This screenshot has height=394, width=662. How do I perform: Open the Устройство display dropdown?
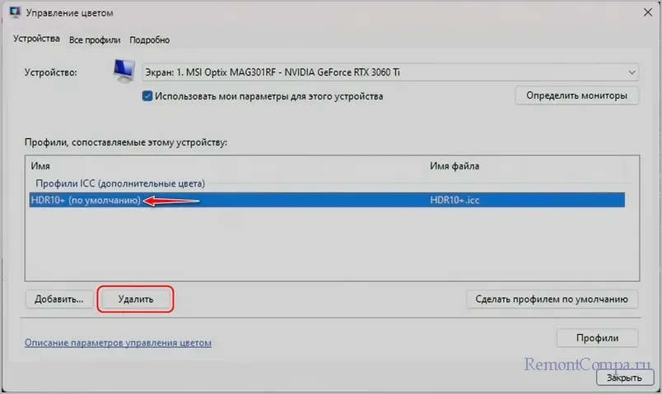[390, 72]
